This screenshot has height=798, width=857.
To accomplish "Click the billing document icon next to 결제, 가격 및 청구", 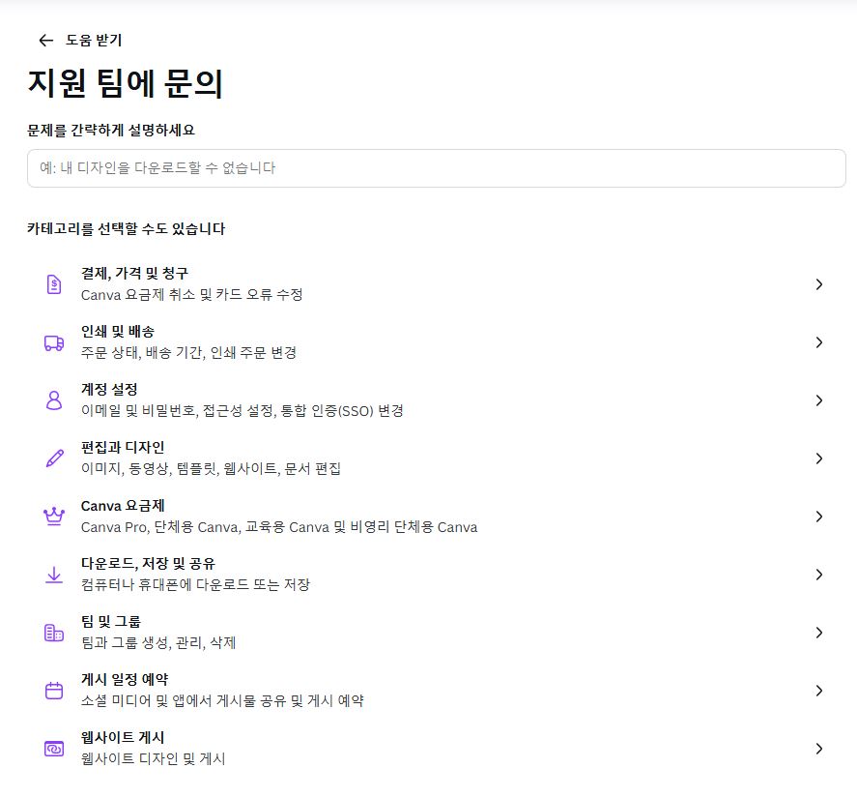I will click(53, 282).
